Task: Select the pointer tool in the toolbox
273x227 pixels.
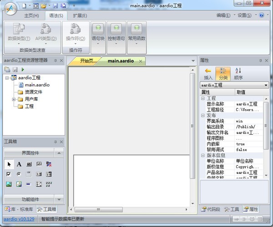Action: click(x=9, y=164)
